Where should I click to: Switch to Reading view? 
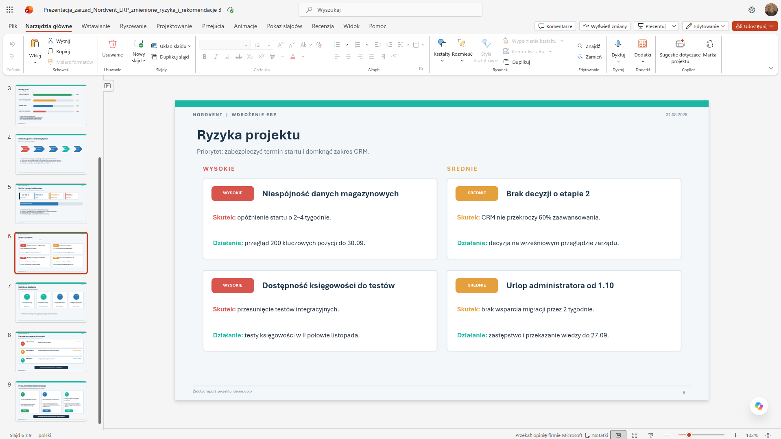tap(651, 435)
